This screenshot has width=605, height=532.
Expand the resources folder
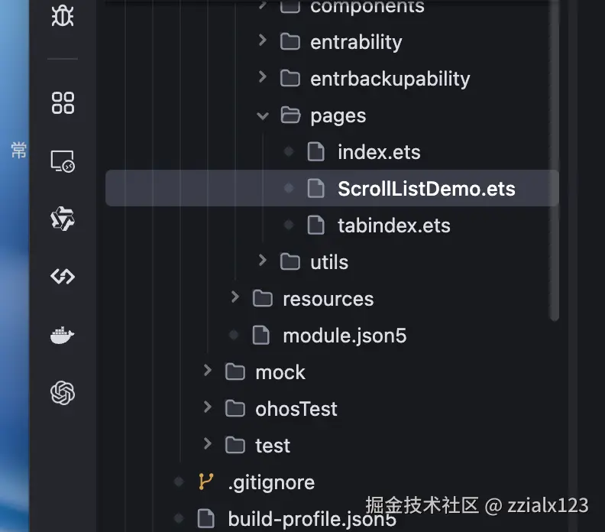tap(235, 298)
